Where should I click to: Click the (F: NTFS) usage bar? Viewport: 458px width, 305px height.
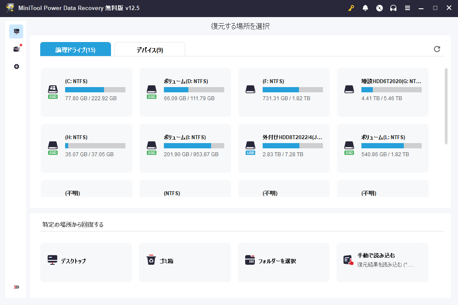tap(293, 90)
